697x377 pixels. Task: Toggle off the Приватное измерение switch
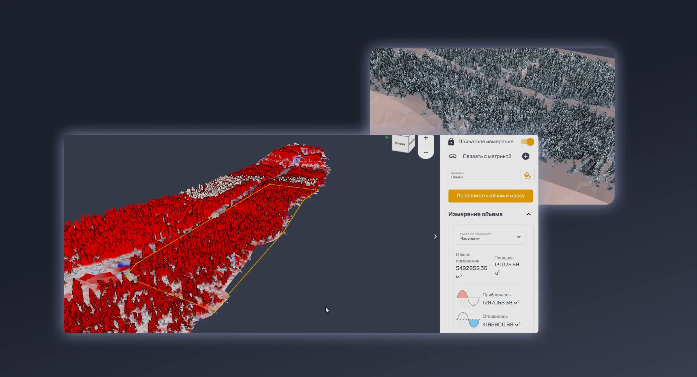(x=527, y=142)
